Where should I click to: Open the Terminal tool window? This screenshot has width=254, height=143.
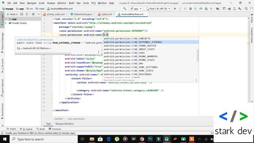pyautogui.click(x=55, y=129)
